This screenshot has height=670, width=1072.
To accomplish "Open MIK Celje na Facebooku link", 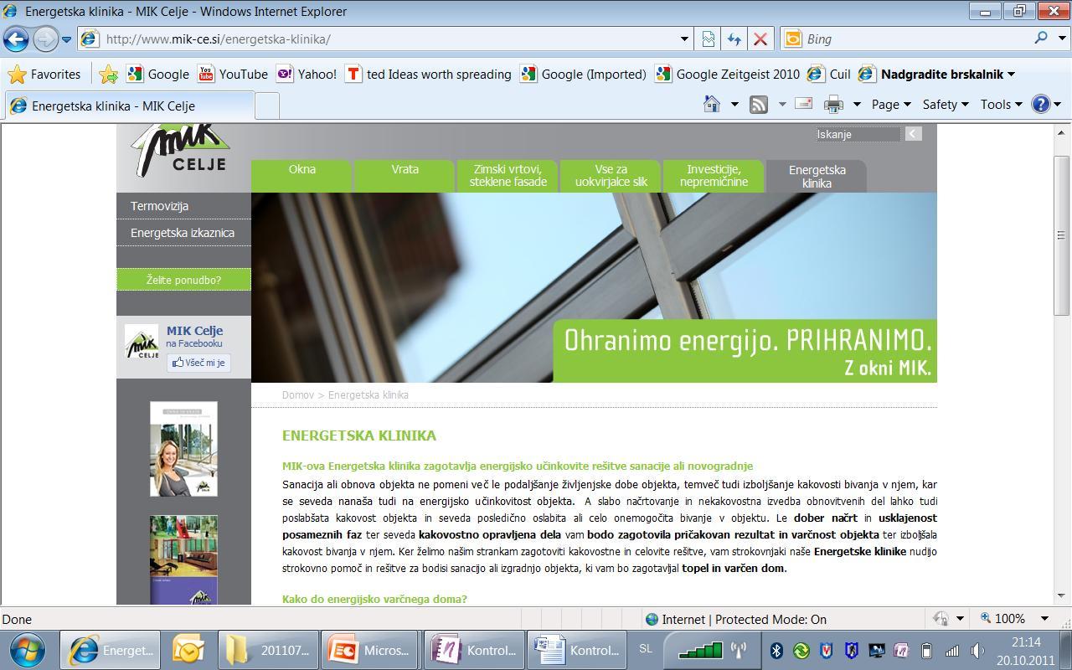I will click(x=194, y=336).
